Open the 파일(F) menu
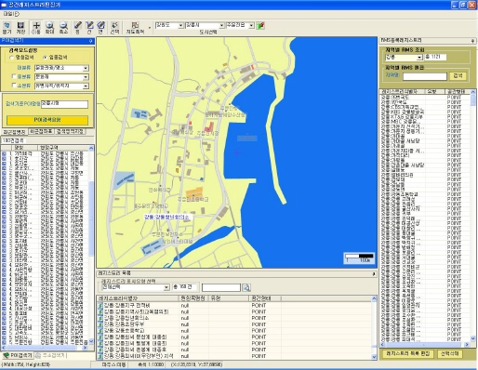Screen dimensions: 478x370 point(11,14)
